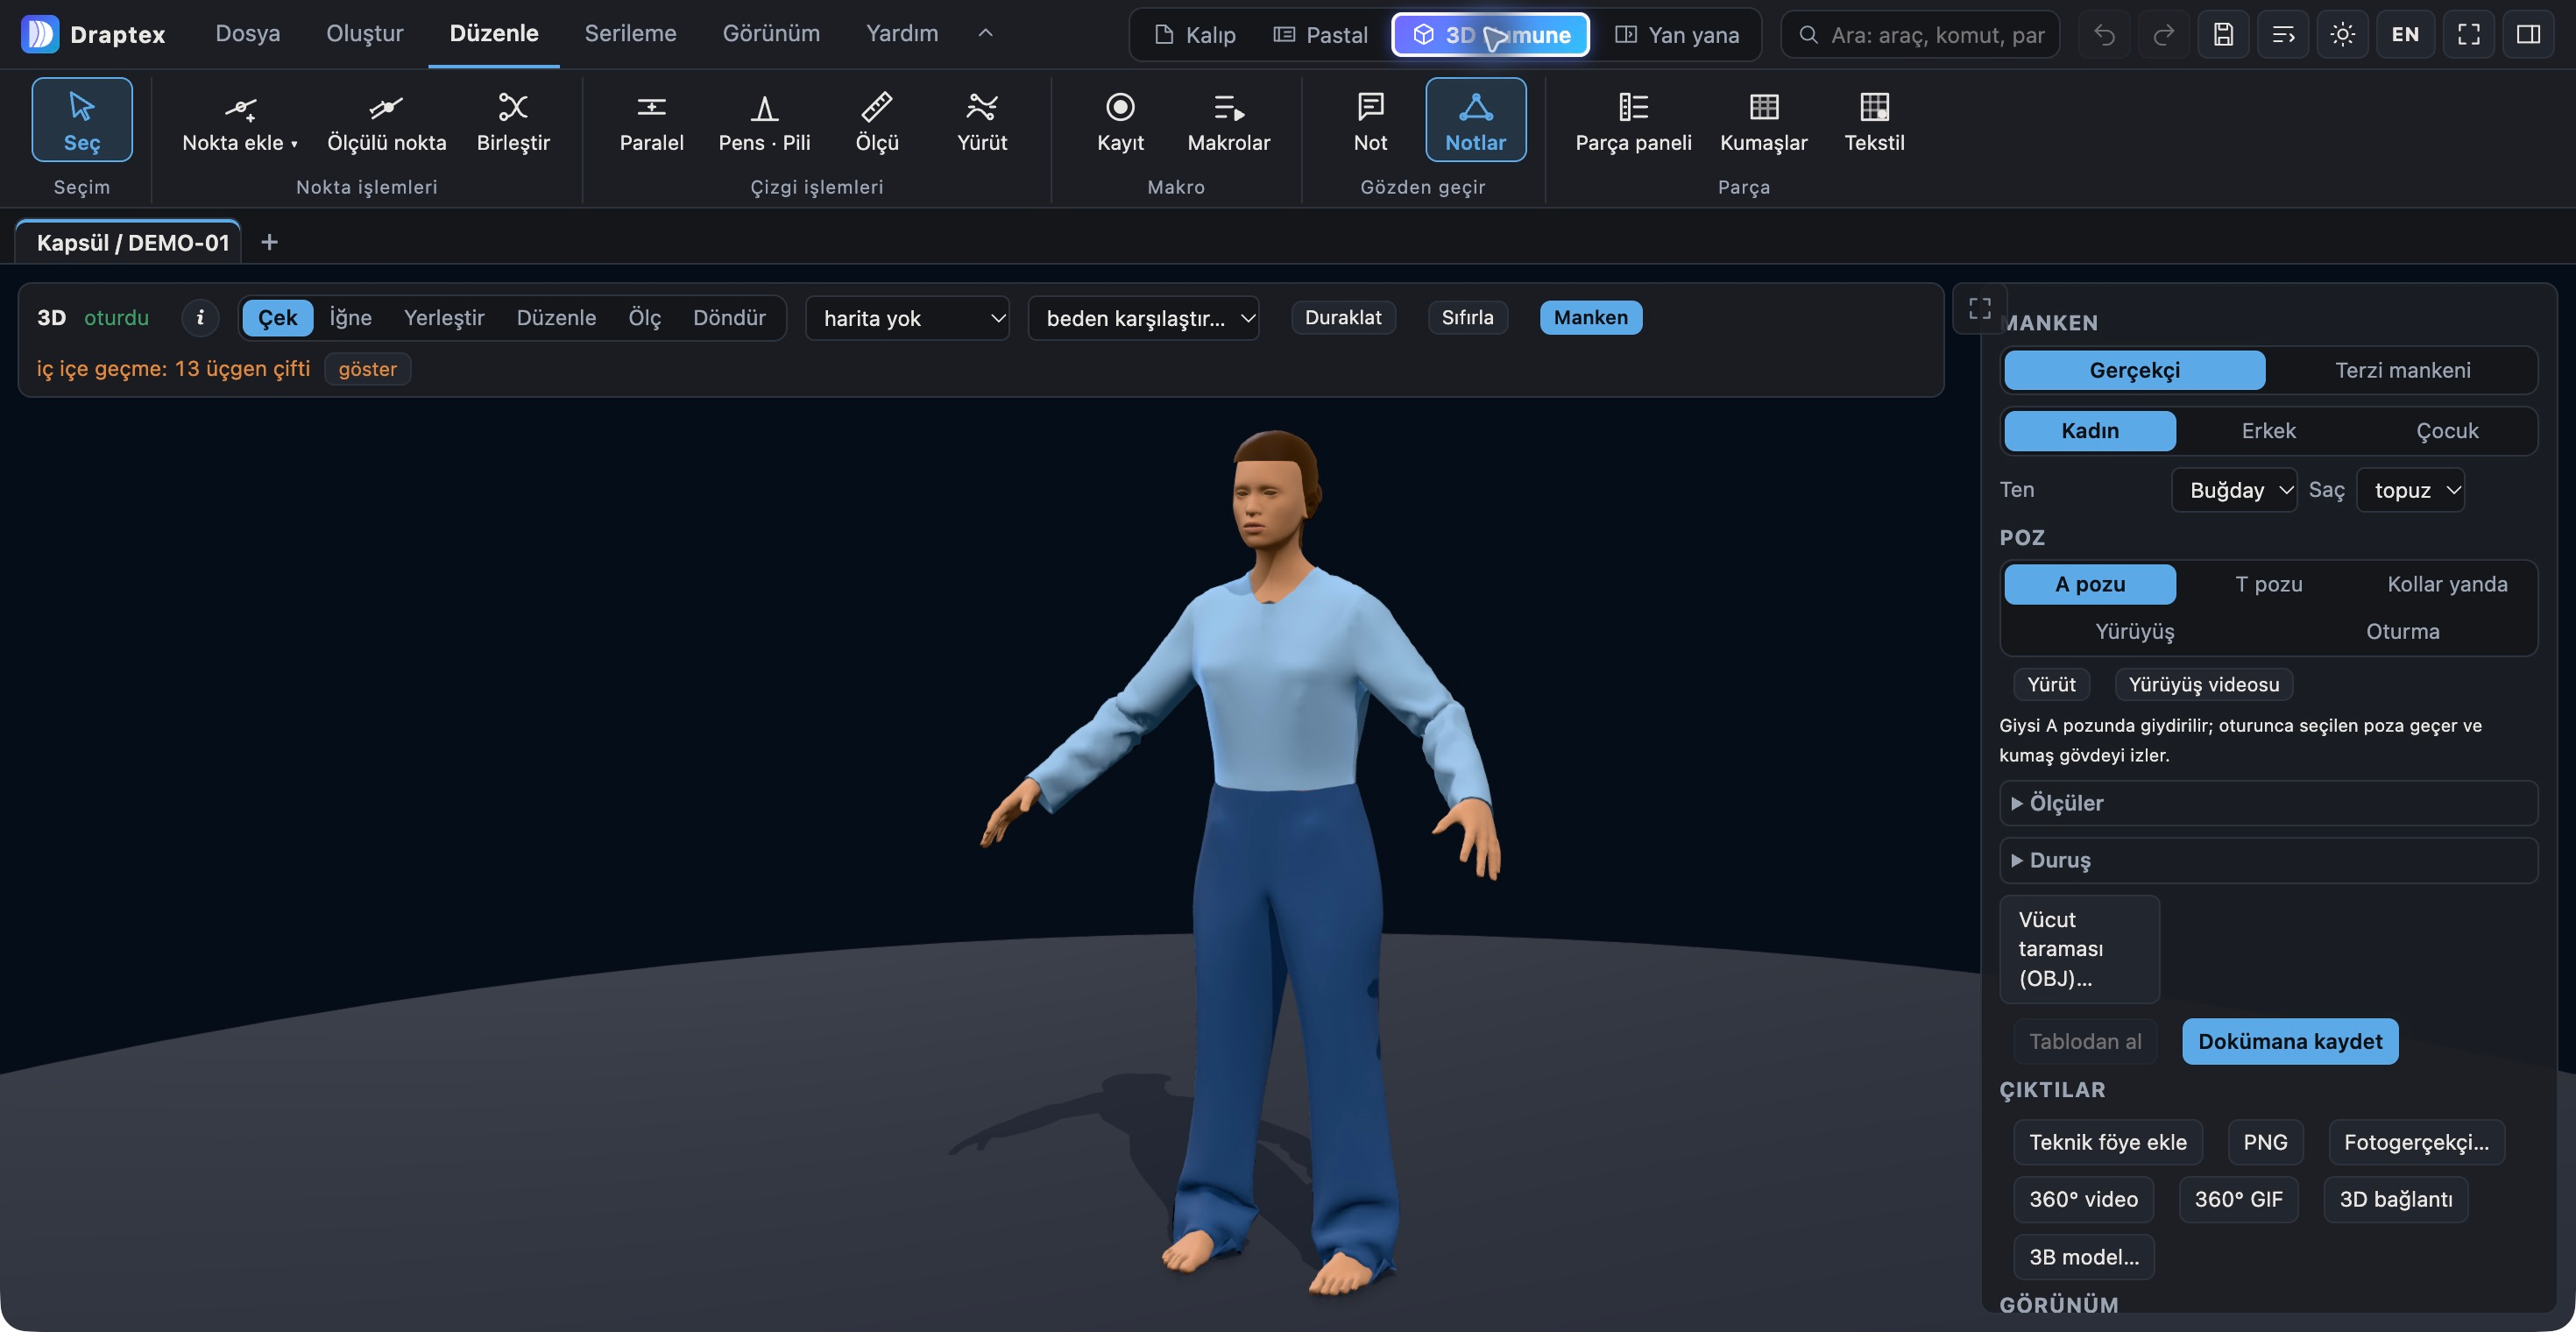Click the Duraklat button
The image size is (2576, 1332).
[1342, 318]
